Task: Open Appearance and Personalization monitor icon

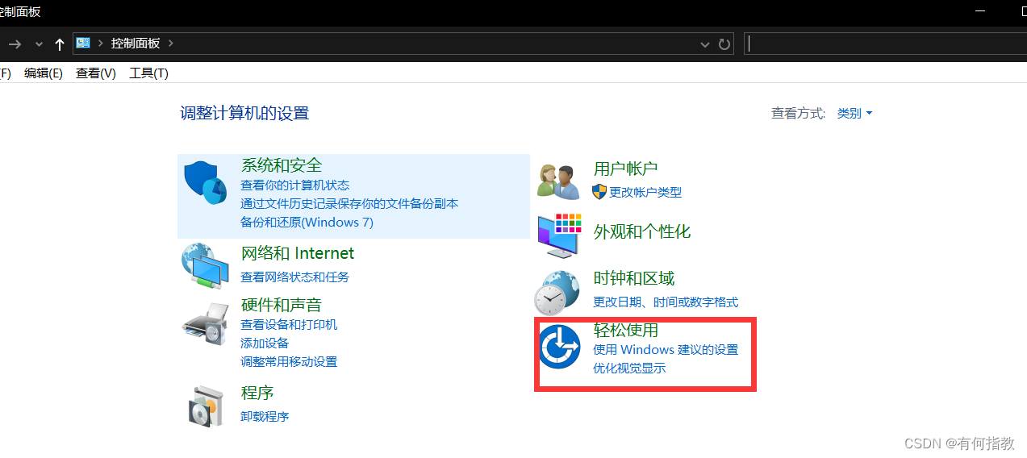Action: 558,235
